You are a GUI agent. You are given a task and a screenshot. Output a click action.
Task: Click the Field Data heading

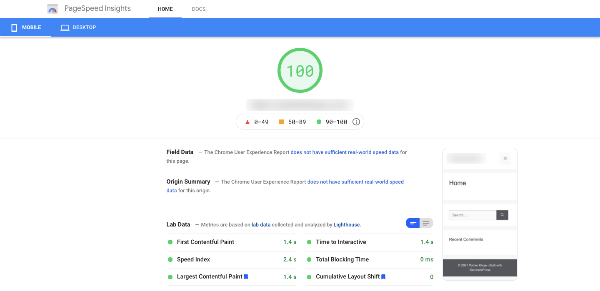(x=180, y=152)
